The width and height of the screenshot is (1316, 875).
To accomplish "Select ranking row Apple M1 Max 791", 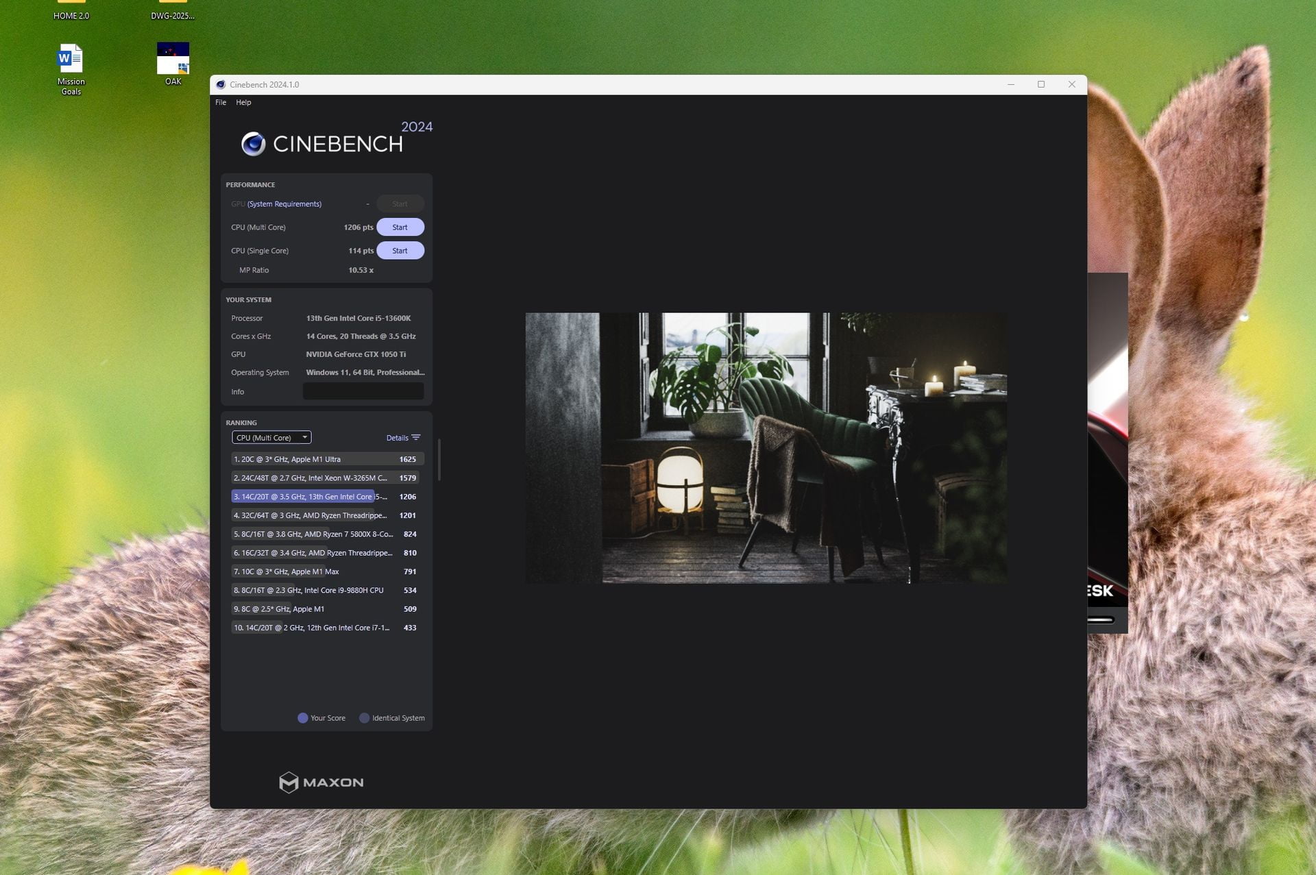I will (328, 571).
